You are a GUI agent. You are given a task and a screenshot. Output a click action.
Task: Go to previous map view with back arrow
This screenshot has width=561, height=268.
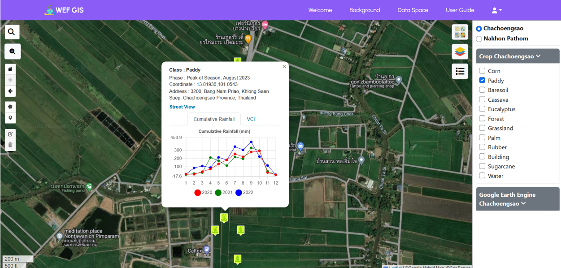[x=10, y=91]
